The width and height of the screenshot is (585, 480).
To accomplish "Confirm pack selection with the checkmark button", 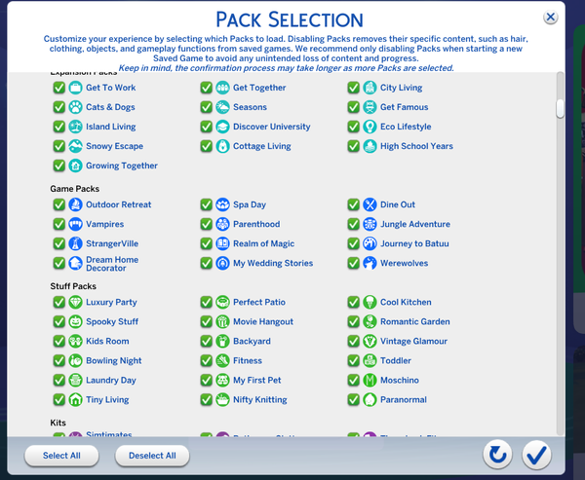I will [535, 454].
